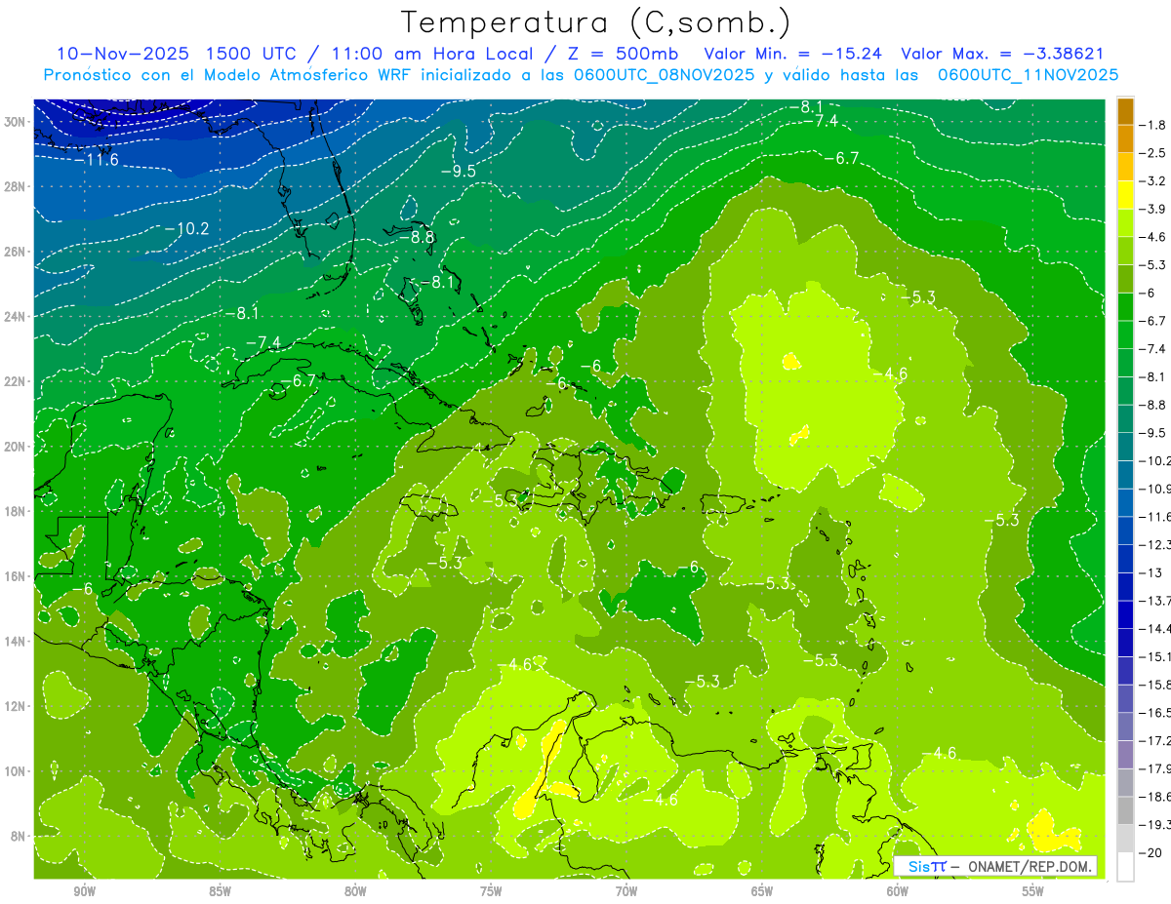This screenshot has width=1171, height=904.
Task: Click the '14N' latitude axis label
Action: click(x=17, y=642)
